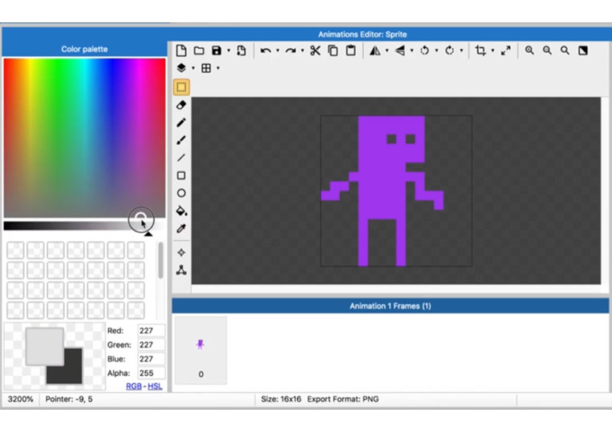Crop the image with crop icon
The width and height of the screenshot is (612, 433).
tap(480, 50)
